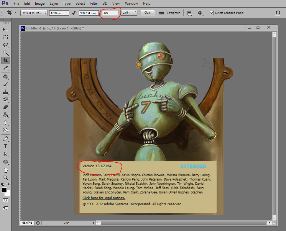
Task: Open the 3D menu
Action: (x=105, y=4)
